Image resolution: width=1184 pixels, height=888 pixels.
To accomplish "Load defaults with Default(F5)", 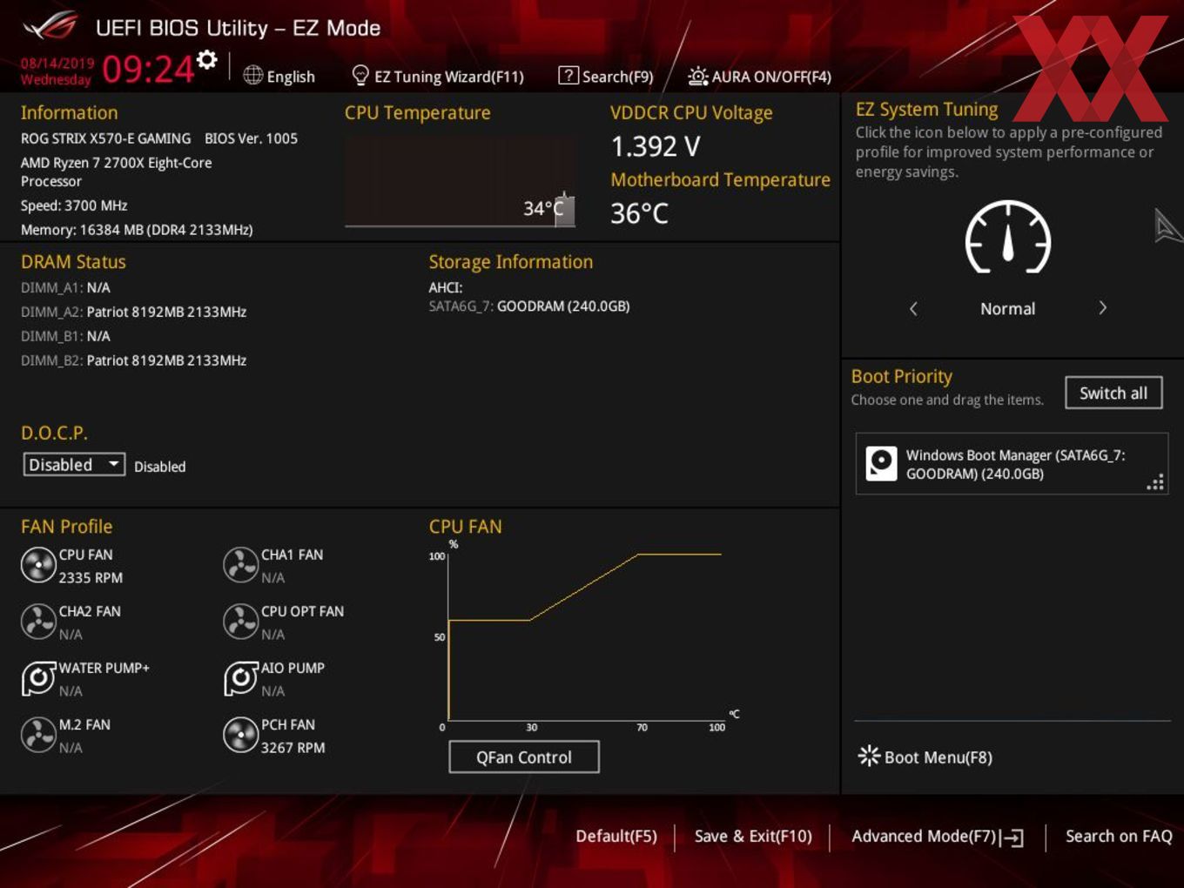I will coord(616,837).
